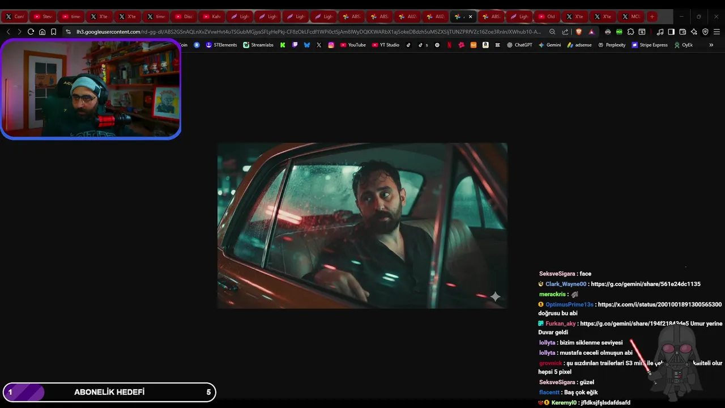
Task: Open the browser hamburger main menu
Action: [x=717, y=32]
